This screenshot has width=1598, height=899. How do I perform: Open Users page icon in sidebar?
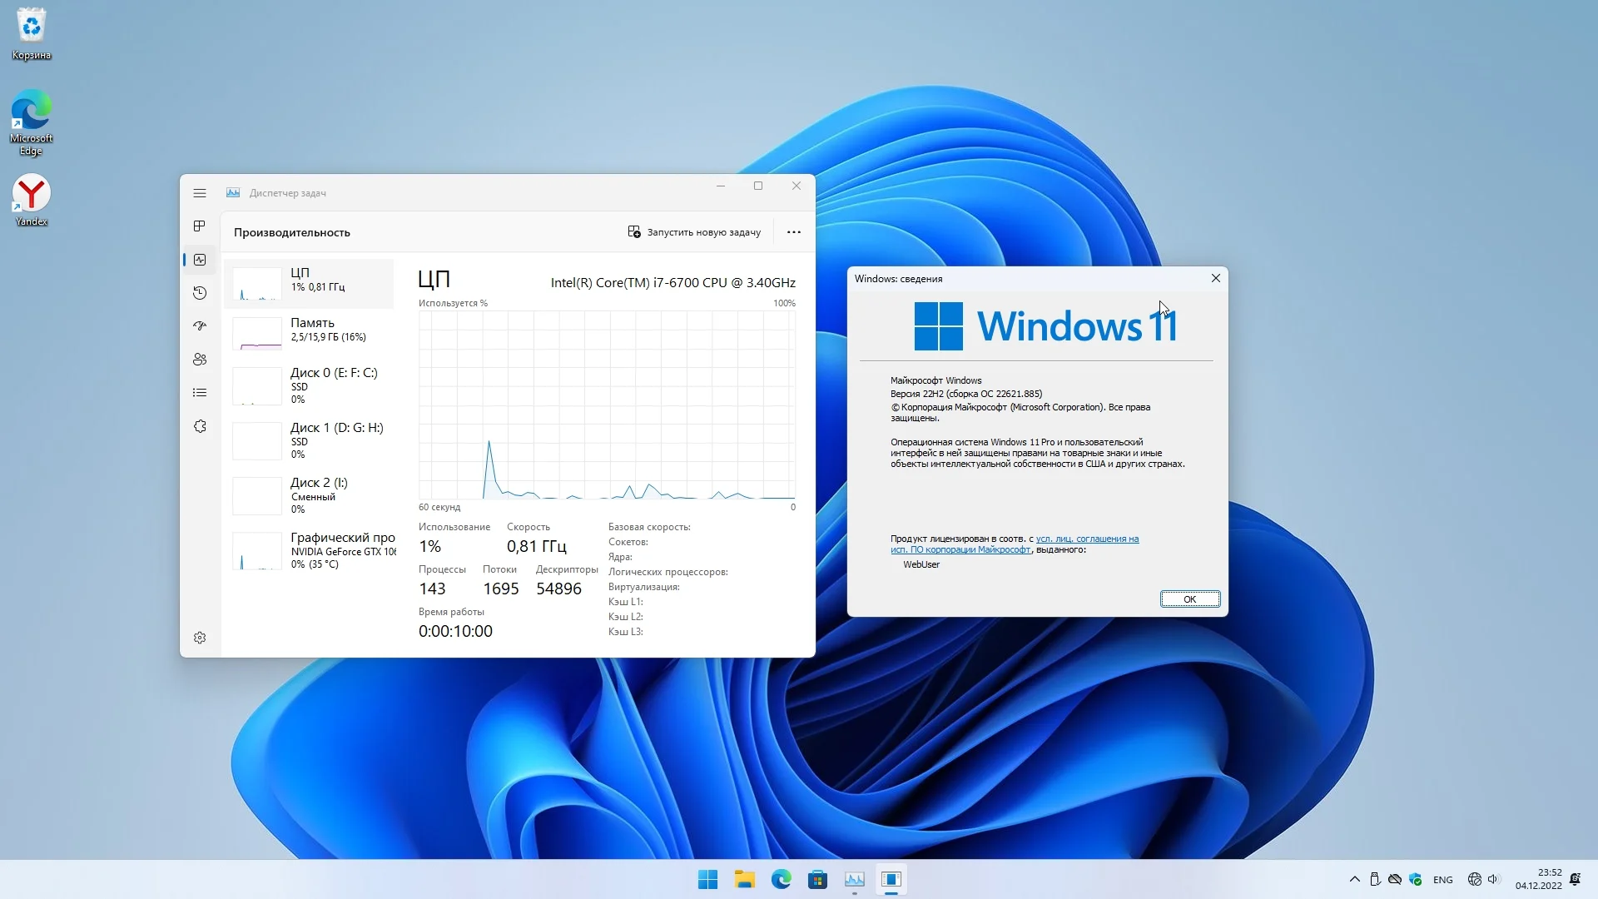199,360
